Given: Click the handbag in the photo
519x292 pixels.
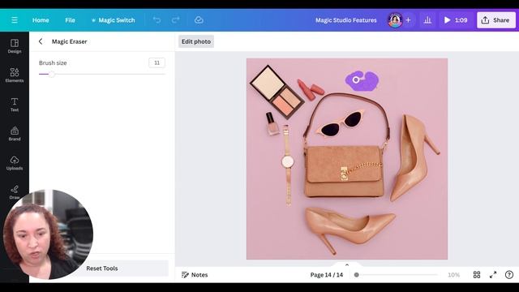Looking at the screenshot, I should pyautogui.click(x=344, y=170).
